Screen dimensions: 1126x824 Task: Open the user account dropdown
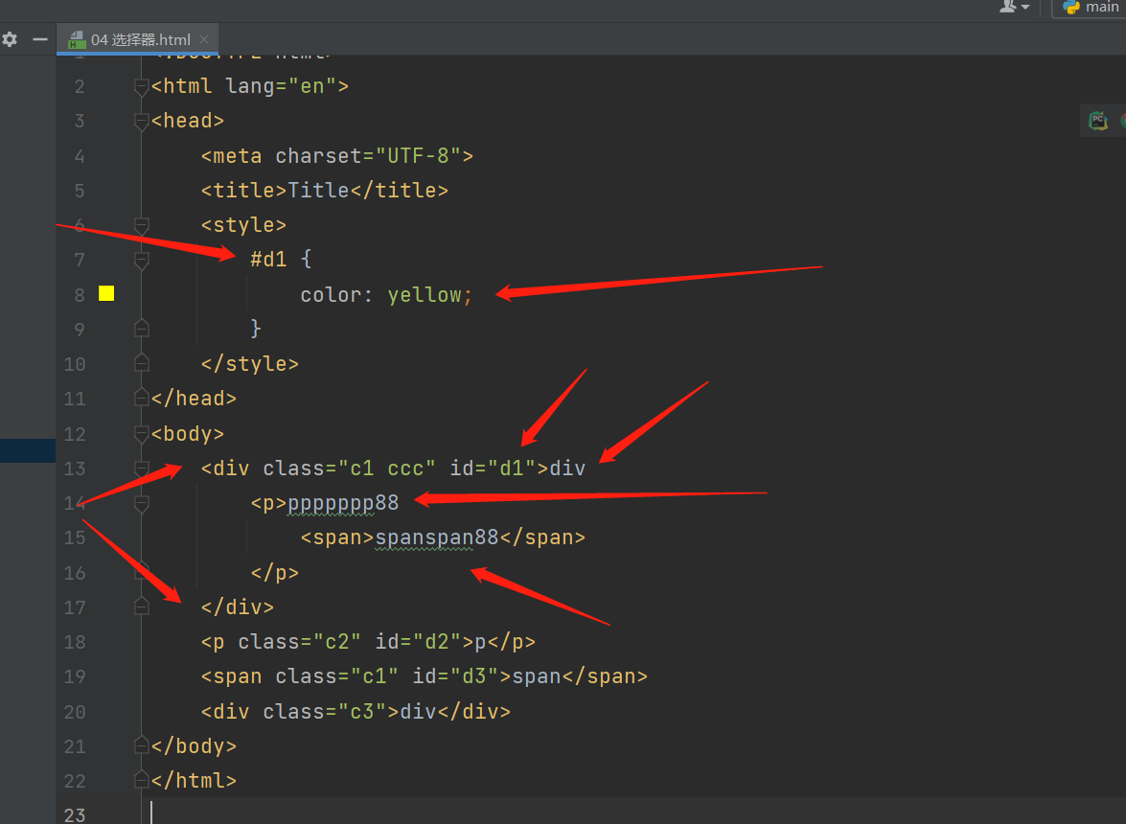pyautogui.click(x=1015, y=7)
